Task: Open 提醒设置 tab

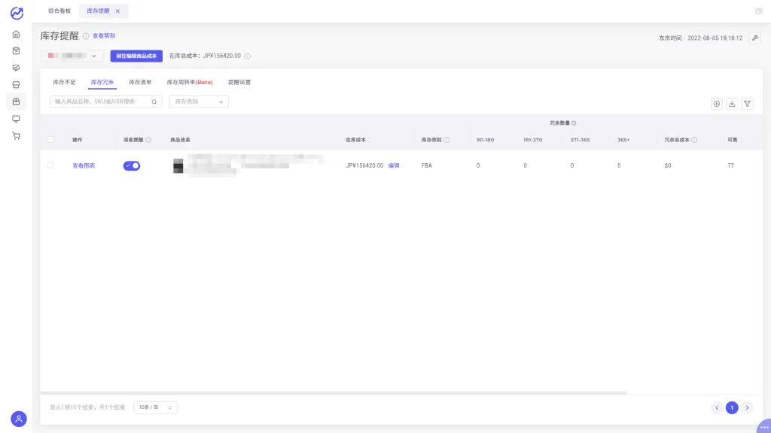Action: tap(239, 82)
